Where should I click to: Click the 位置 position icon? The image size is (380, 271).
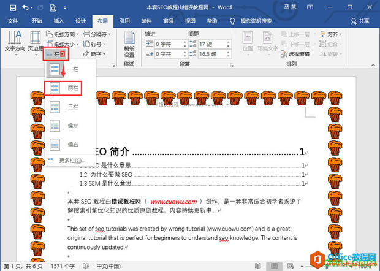[248, 43]
